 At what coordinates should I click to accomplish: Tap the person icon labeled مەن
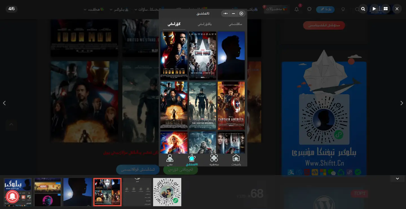[x=170, y=160]
